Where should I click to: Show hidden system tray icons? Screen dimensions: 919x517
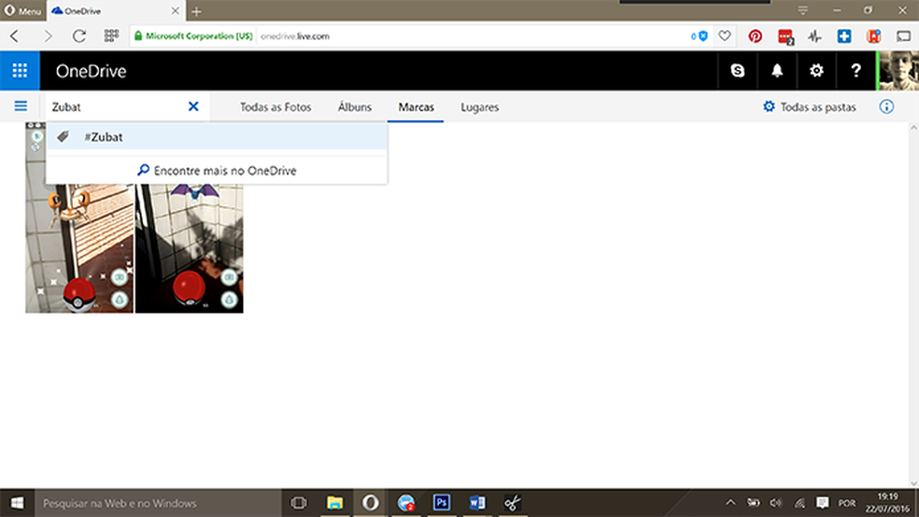click(730, 503)
